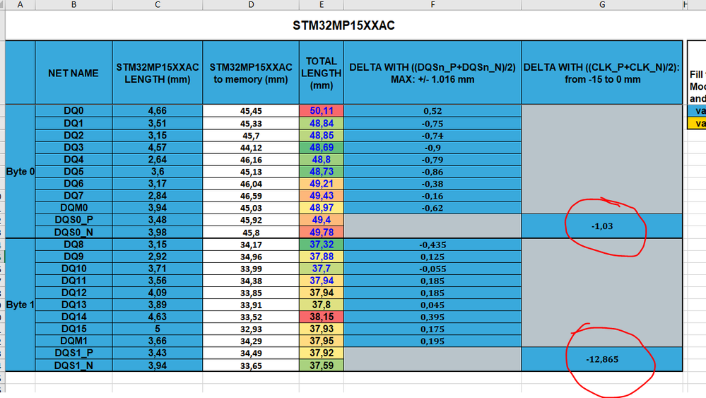Select the DQ0 net name cell
Image resolution: width=706 pixels, height=398 pixels.
pyautogui.click(x=73, y=111)
